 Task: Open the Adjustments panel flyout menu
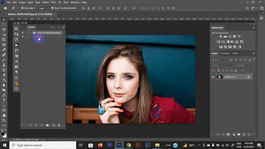(x=254, y=28)
